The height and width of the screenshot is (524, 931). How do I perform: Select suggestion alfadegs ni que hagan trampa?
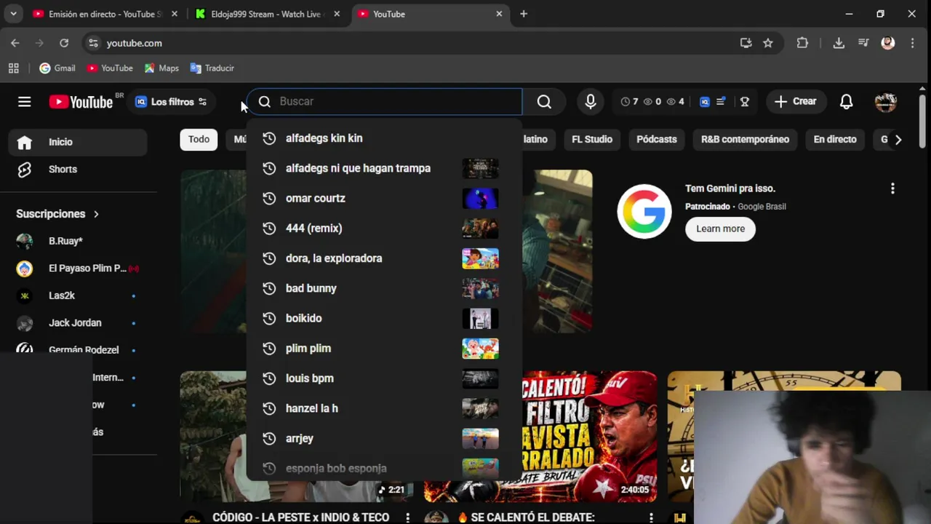pos(384,168)
